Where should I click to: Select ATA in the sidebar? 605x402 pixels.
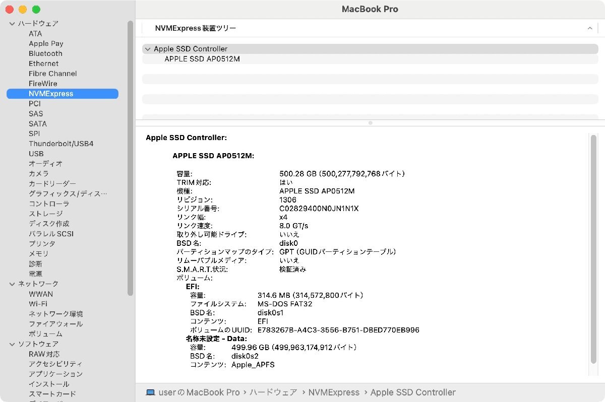[35, 34]
